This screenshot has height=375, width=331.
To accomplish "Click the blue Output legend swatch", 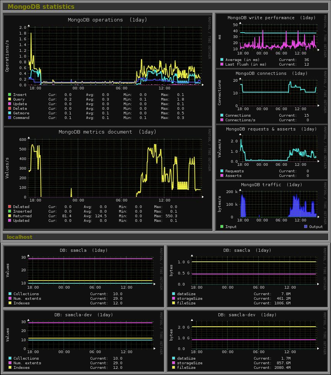I will pyautogui.click(x=306, y=227).
